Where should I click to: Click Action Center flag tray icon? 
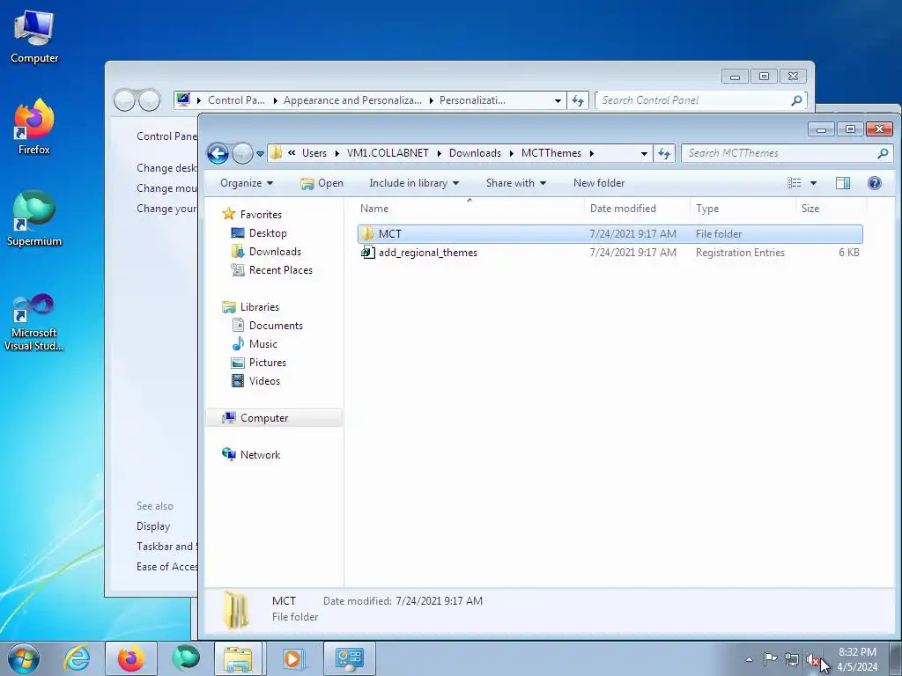click(770, 658)
